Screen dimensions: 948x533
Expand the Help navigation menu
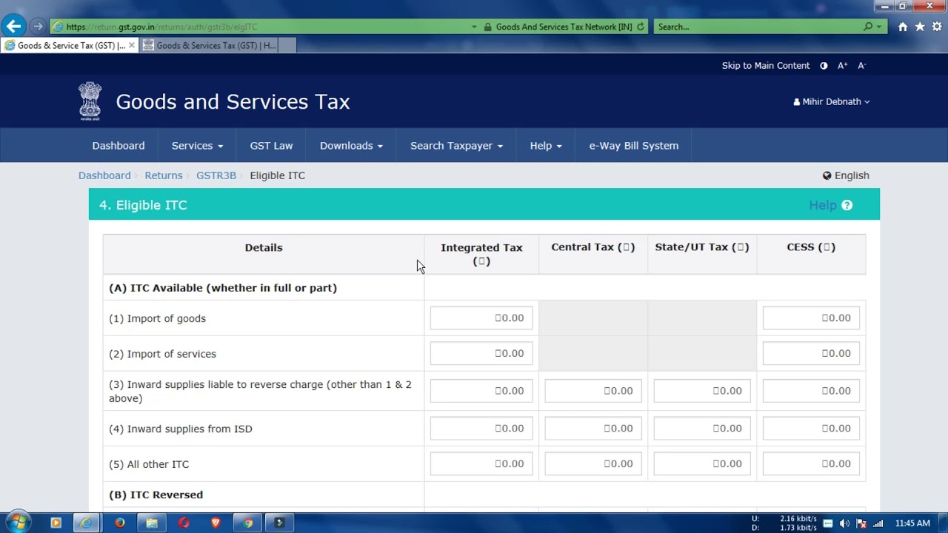point(546,146)
